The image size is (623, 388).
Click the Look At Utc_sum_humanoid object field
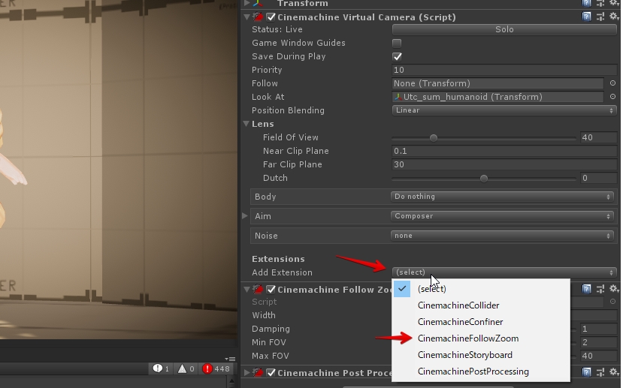[x=497, y=97]
